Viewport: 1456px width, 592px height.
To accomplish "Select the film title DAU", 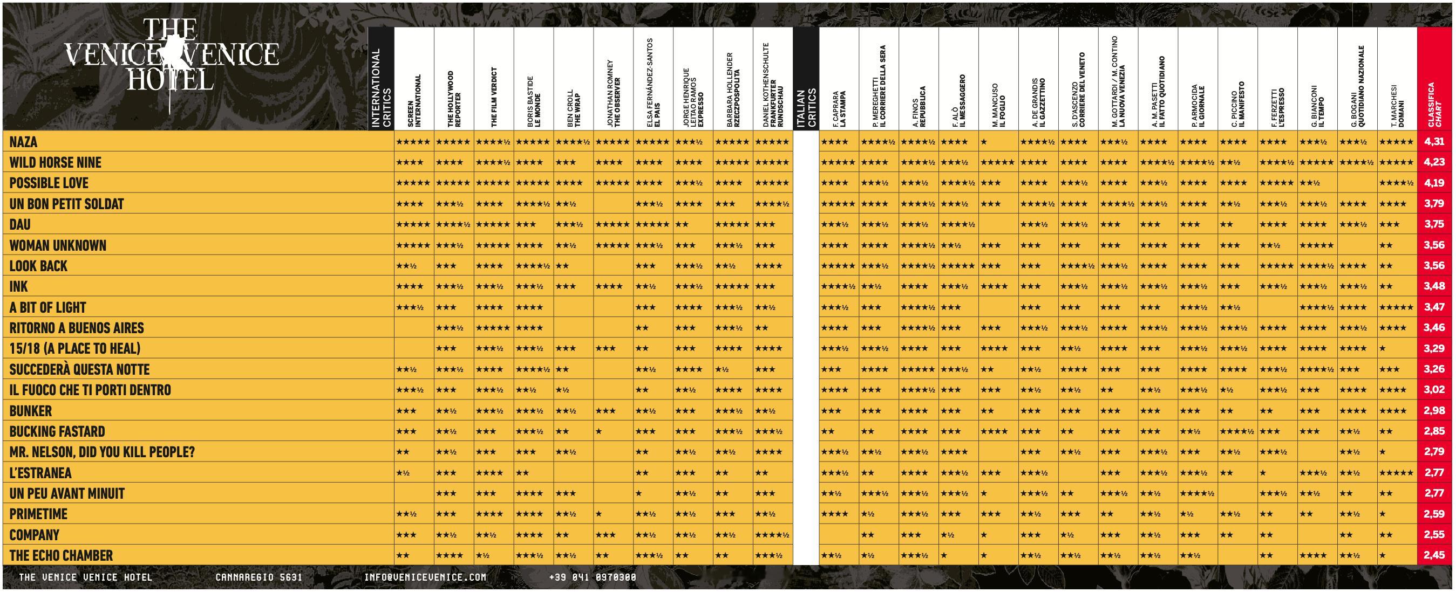I will click(x=20, y=224).
